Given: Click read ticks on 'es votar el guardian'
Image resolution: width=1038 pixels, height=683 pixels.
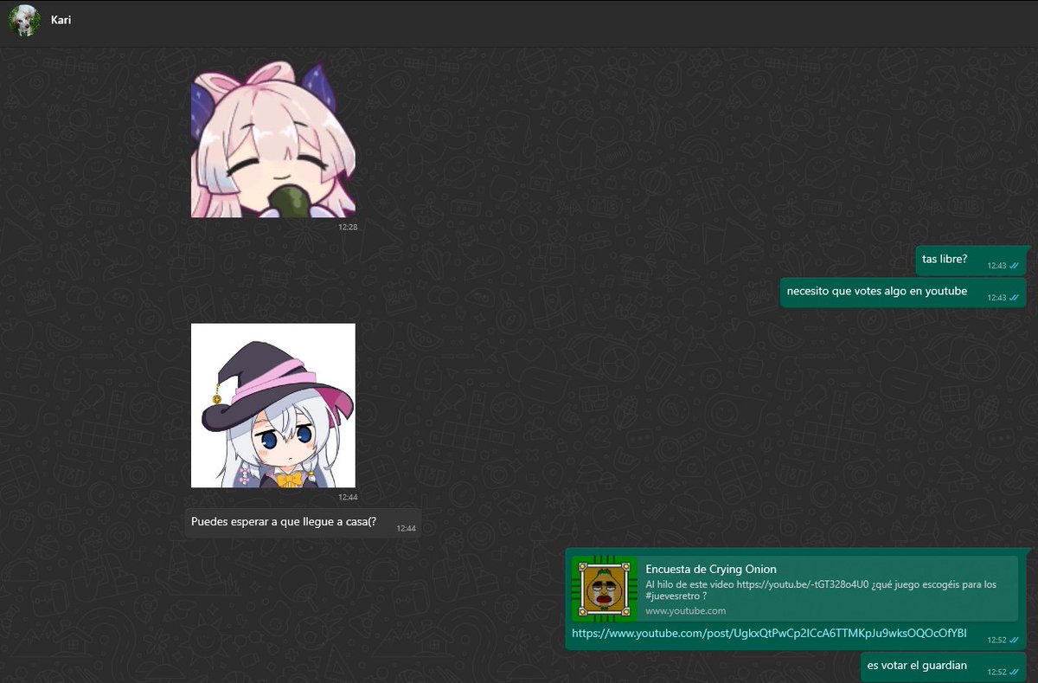Looking at the screenshot, I should 1014,672.
